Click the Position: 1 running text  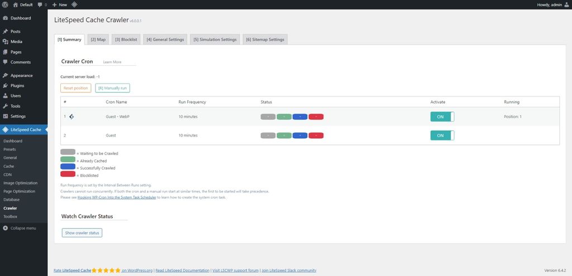(x=513, y=117)
